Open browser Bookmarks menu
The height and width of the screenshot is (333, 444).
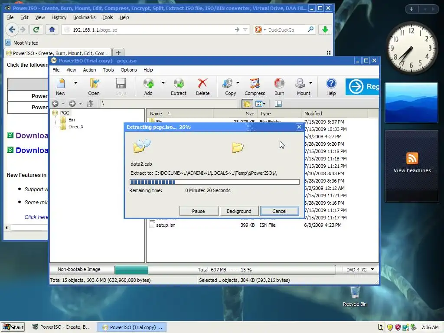pyautogui.click(x=85, y=17)
